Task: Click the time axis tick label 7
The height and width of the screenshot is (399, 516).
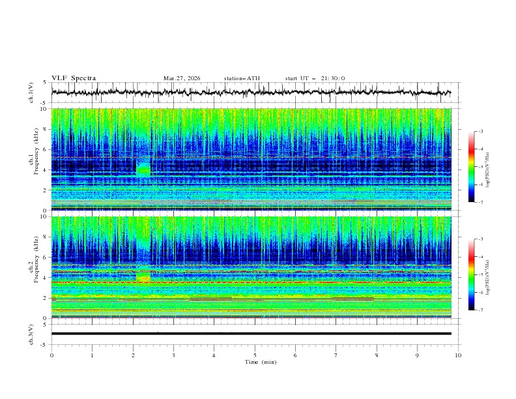Action: tap(336, 355)
